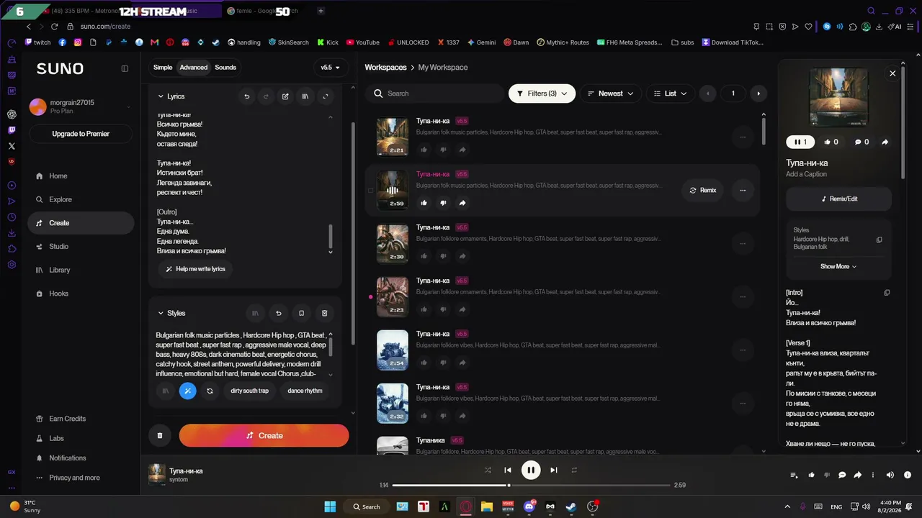Open the Newest sort dropdown
Image resolution: width=922 pixels, height=518 pixels.
610,94
